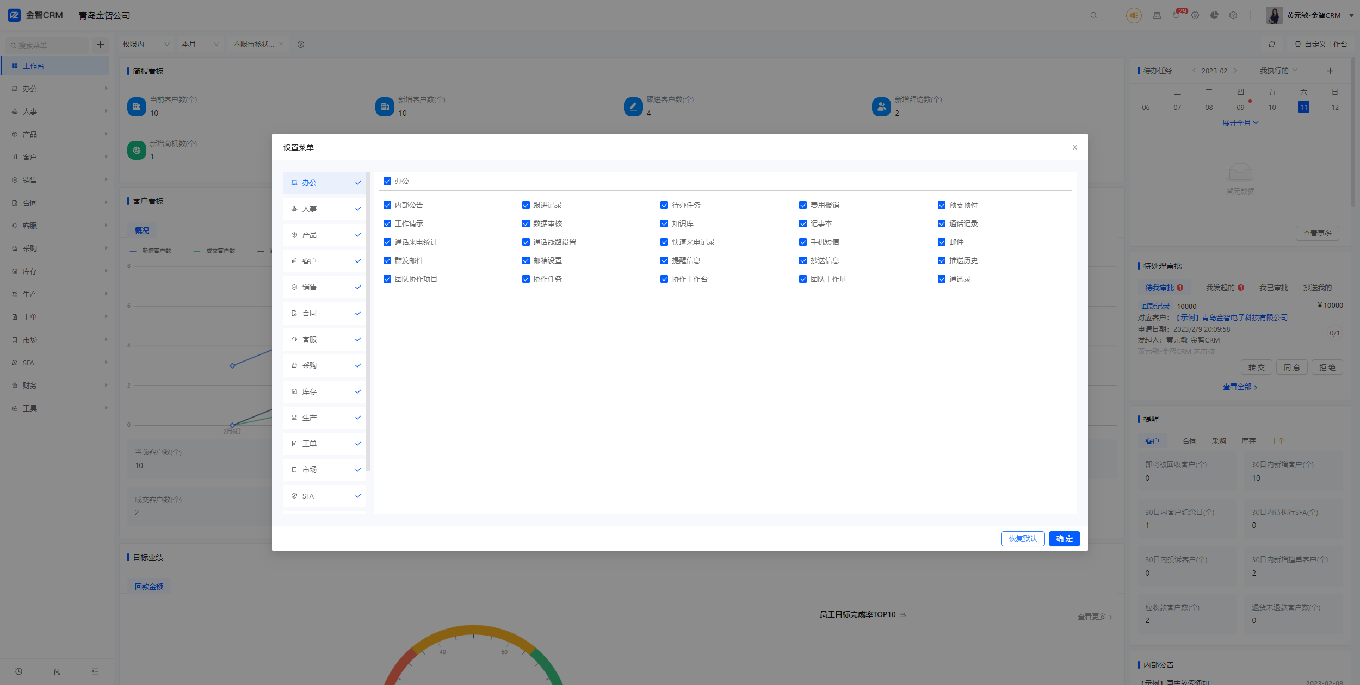This screenshot has width=1360, height=685.
Task: Click the plus icon beside menu search
Action: tap(101, 45)
